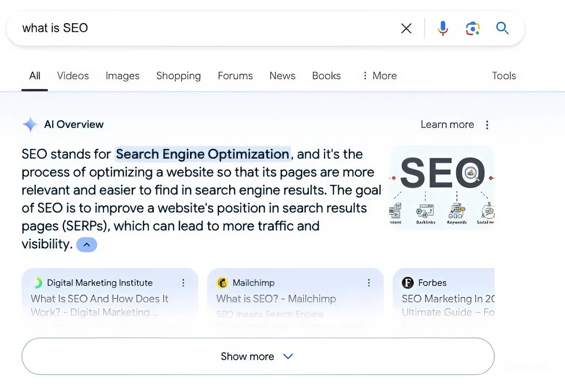Switch to the Images tab
Screen dimensions: 565x387
pos(122,76)
